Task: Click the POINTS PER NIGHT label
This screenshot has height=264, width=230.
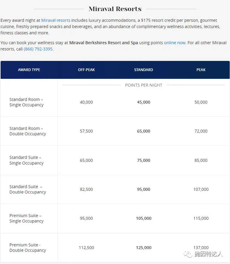Action: pos(144,85)
